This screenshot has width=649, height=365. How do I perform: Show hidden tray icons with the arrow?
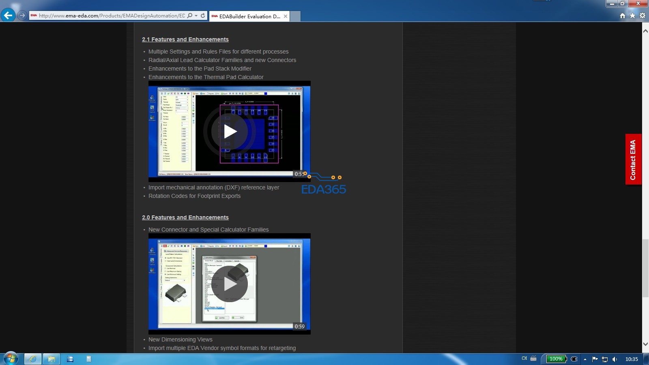coord(585,359)
